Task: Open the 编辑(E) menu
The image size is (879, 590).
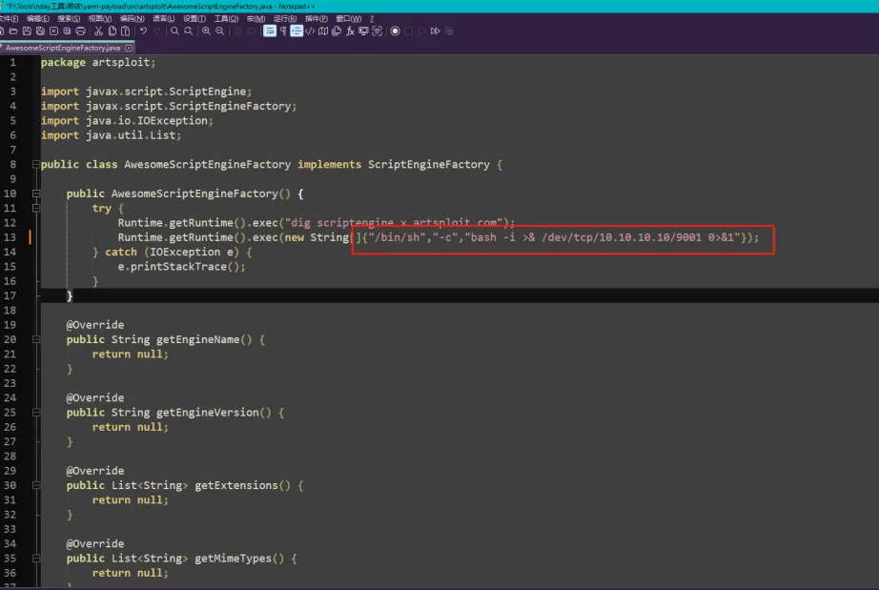Action: [x=37, y=19]
